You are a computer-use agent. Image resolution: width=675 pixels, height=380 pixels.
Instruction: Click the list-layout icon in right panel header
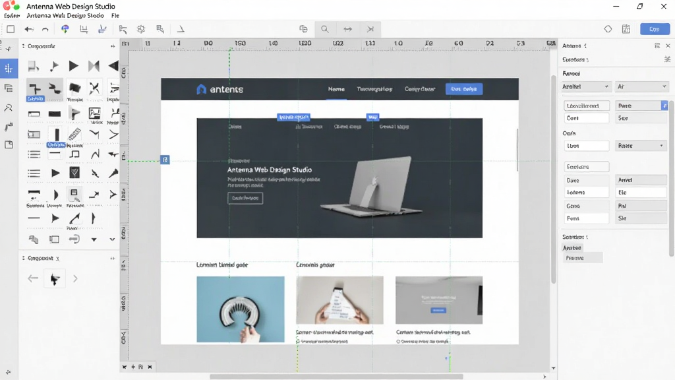click(x=657, y=46)
